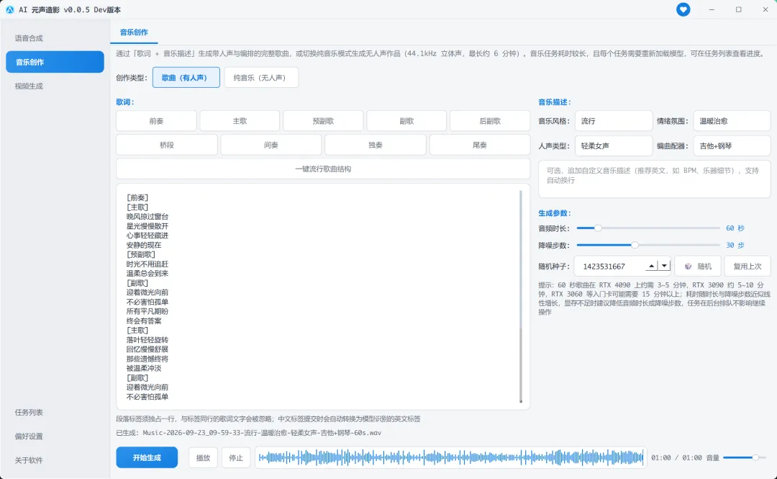Click the dice icon random seed button

698,266
